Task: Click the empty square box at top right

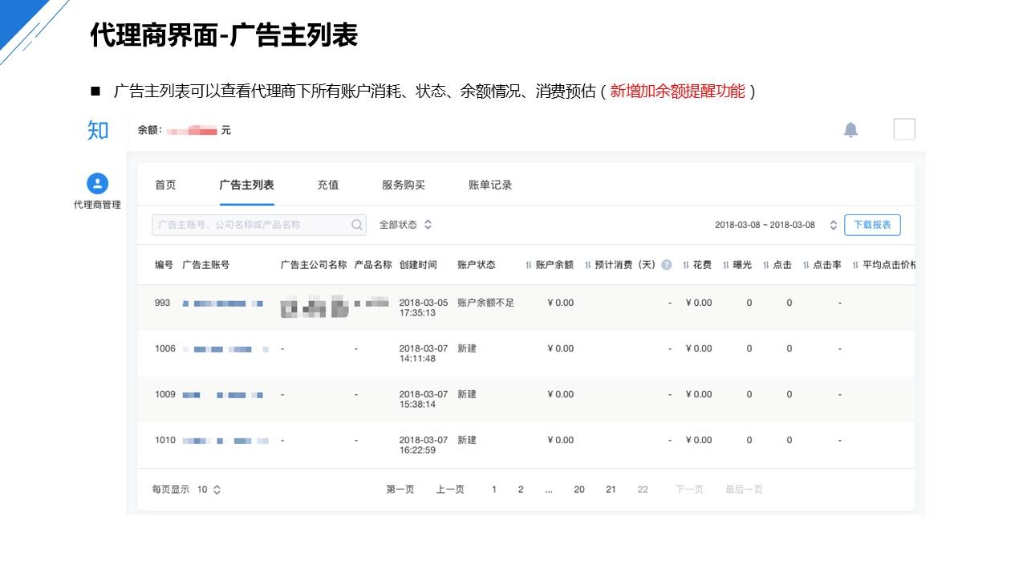Action: (903, 129)
